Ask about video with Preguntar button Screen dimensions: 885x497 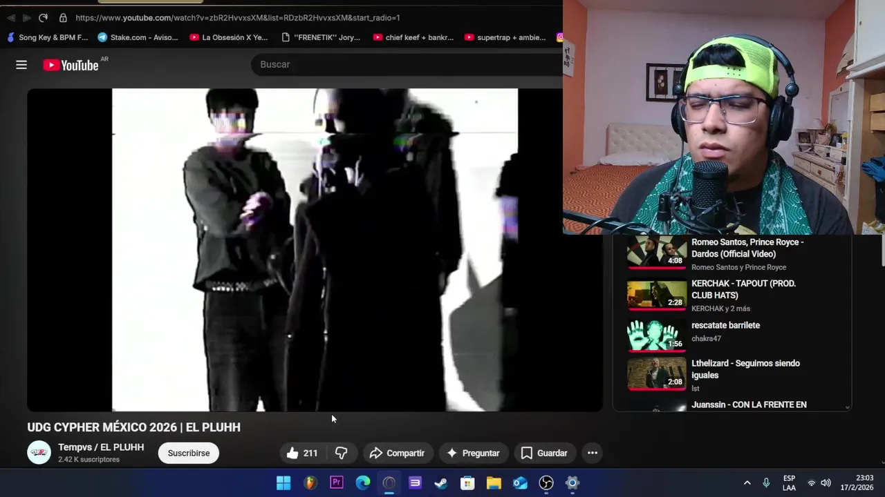473,453
